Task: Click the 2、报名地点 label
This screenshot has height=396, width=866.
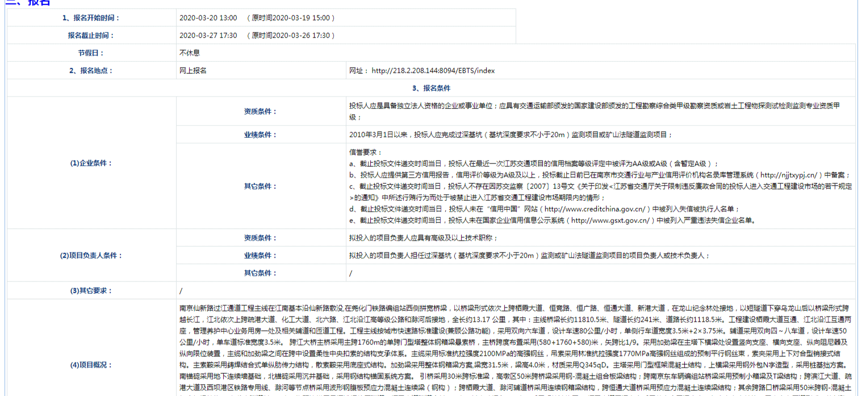Action: [91, 71]
